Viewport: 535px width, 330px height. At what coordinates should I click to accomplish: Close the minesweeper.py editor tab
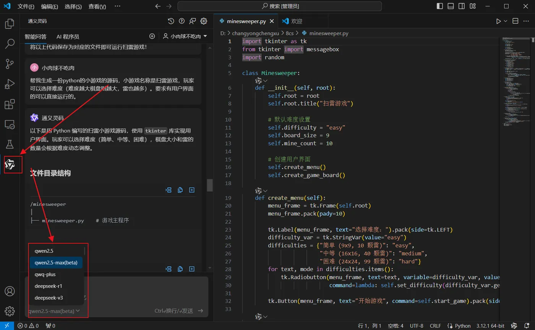tap(272, 21)
